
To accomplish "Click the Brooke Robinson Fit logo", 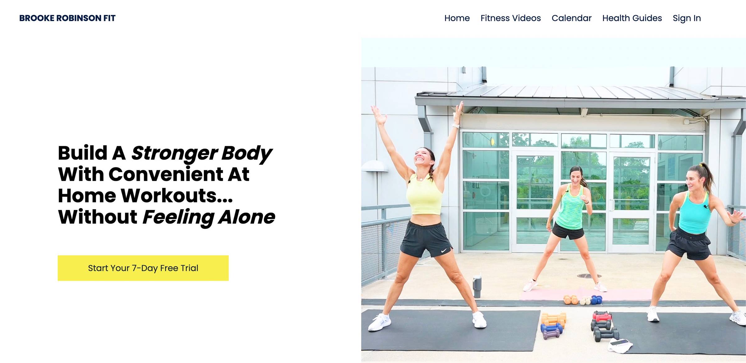I will 67,18.
